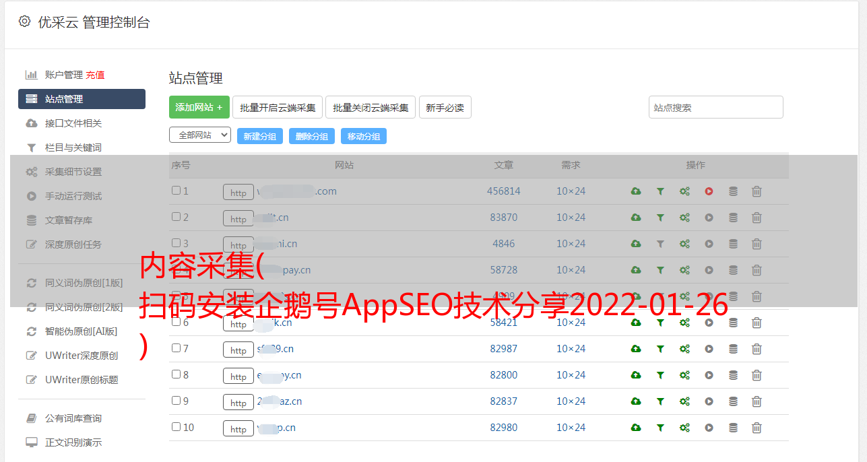Open the 接口文件相关 sidebar menu
The width and height of the screenshot is (867, 462).
pos(73,123)
